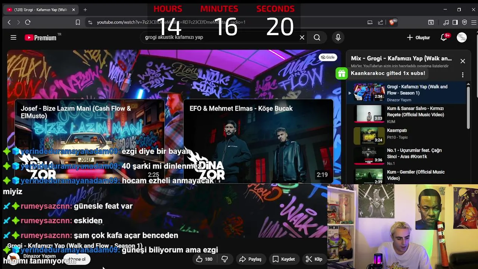Viewport: 478px width, 269px height.
Task: Open the Dinazor Yapım channel name
Action: click(40, 256)
